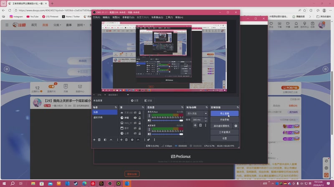334x187 pixels.
Task: Open OBS 设置 settings button in controls
Action: (225, 138)
